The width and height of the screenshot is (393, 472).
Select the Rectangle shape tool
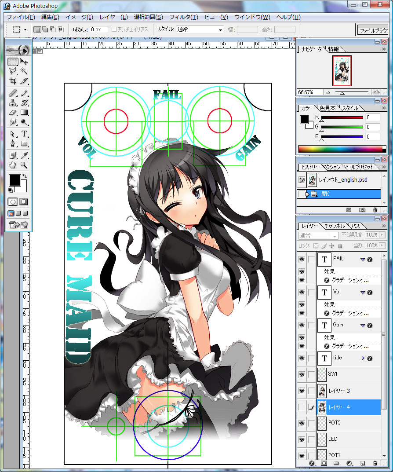pos(24,143)
